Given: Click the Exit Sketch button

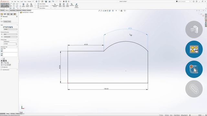Looking at the screenshot, I should coord(2,5).
